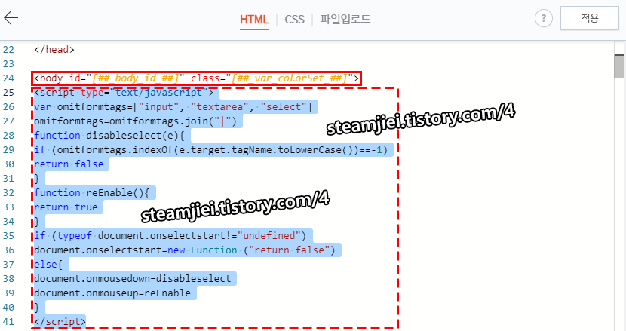This screenshot has height=331, width=626.
Task: Click line number 24 in the gutter
Action: tap(8, 78)
